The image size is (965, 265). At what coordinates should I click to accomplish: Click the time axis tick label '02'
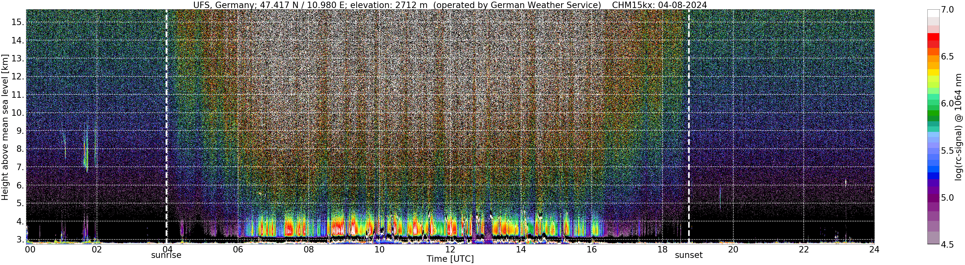tap(97, 249)
